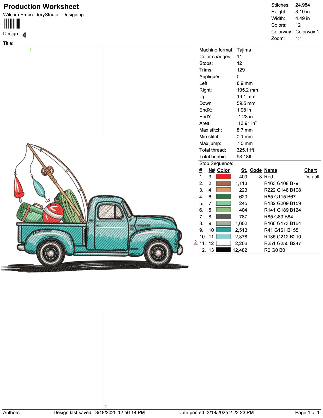
Task: Click the R0 G0 B0 thread name
Action: point(274,250)
